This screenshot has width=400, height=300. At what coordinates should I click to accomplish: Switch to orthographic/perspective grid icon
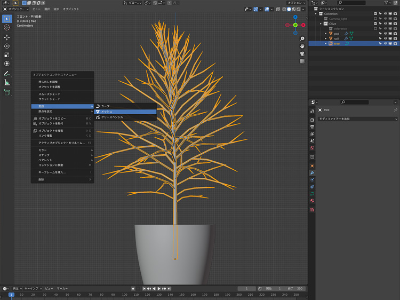(x=302, y=61)
